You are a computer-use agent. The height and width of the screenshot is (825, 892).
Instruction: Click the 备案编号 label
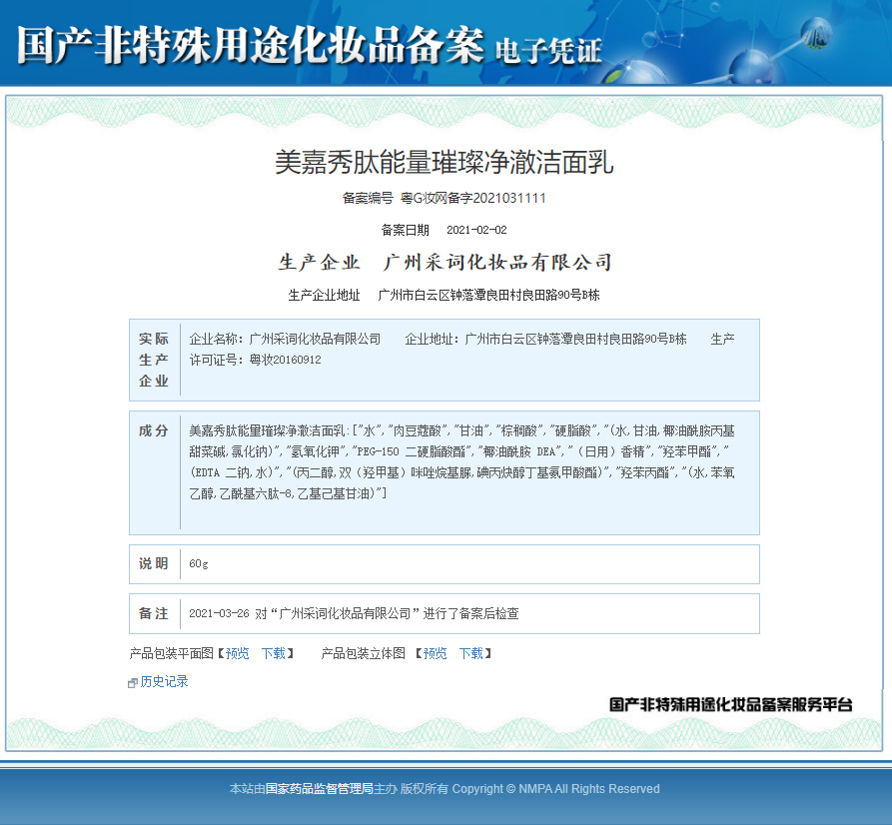(x=368, y=198)
